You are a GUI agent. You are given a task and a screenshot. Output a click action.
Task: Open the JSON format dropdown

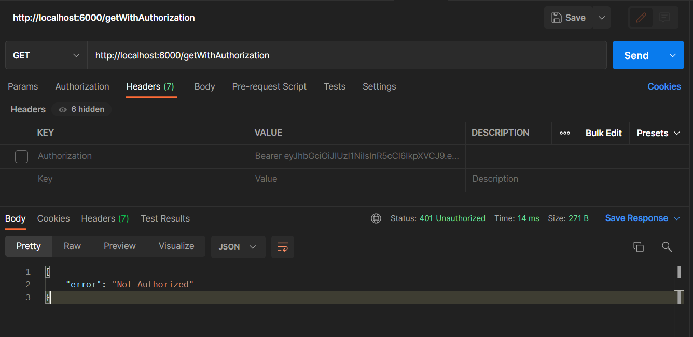(x=238, y=247)
